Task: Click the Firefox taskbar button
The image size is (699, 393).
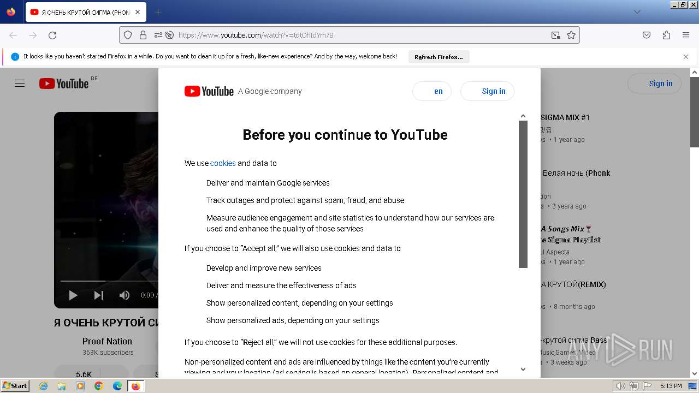Action: point(135,386)
